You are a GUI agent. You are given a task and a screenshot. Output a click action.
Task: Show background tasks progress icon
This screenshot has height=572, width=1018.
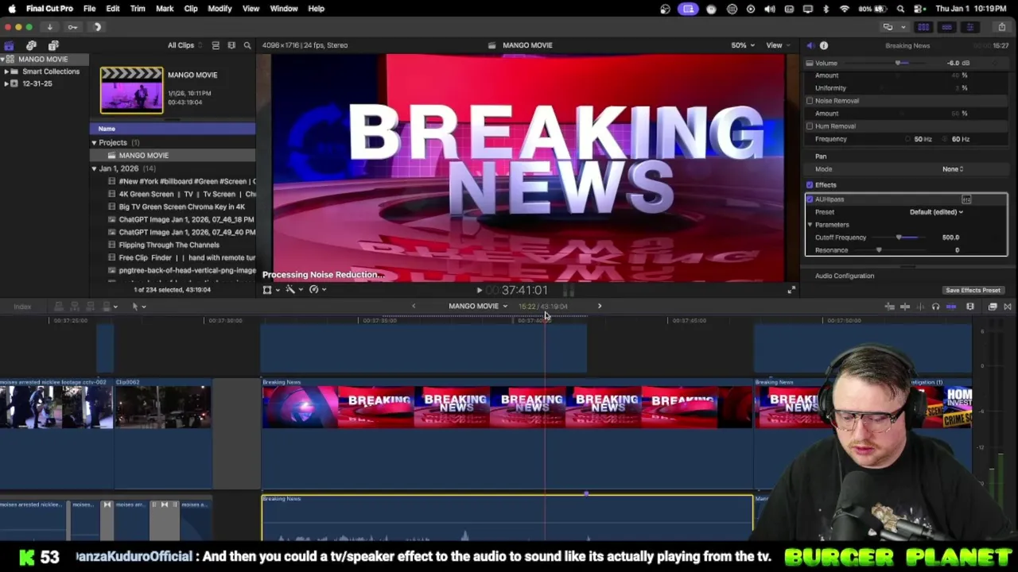tap(97, 27)
